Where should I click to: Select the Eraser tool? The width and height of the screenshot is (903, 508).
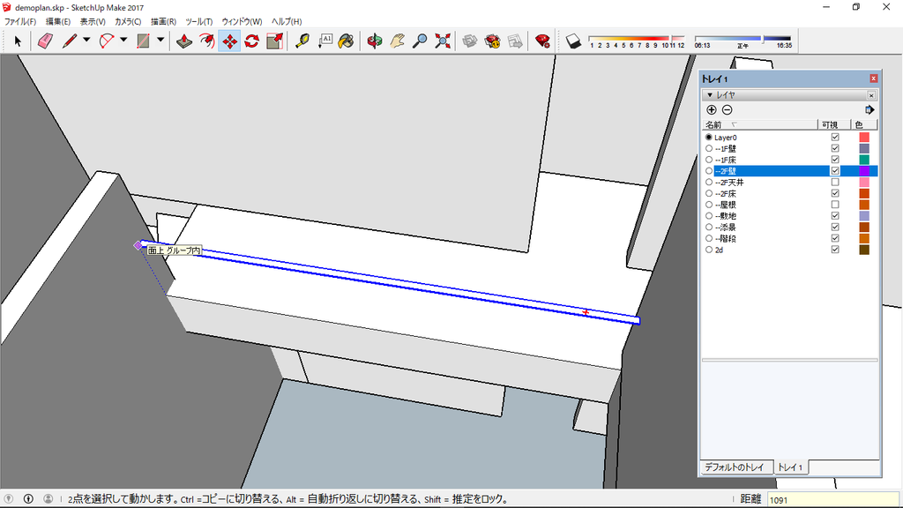[x=45, y=41]
